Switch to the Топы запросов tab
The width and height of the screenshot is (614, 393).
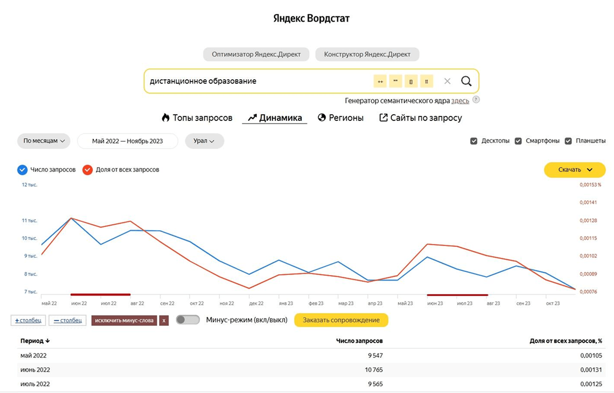pyautogui.click(x=197, y=118)
